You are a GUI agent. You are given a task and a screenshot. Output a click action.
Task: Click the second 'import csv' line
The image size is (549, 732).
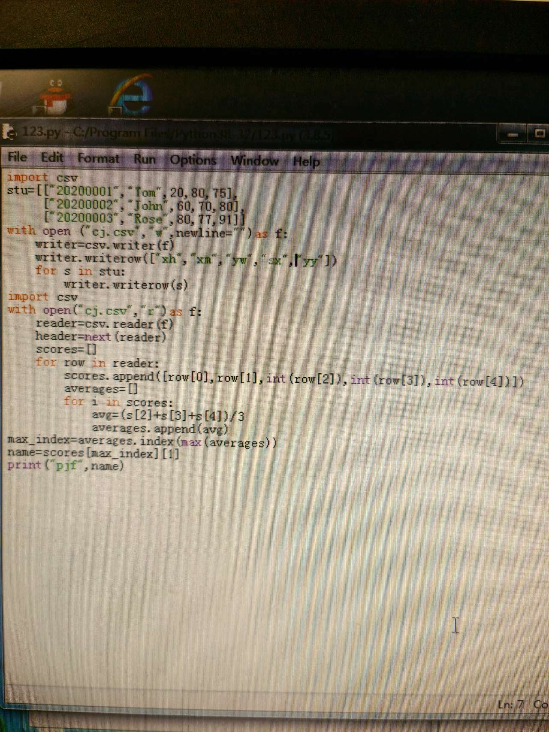pyautogui.click(x=42, y=297)
